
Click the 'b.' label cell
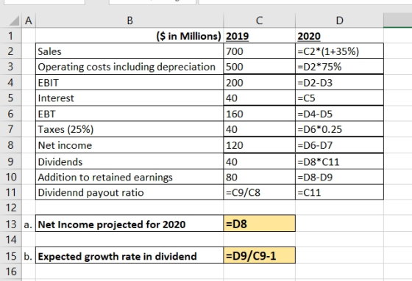point(29,256)
